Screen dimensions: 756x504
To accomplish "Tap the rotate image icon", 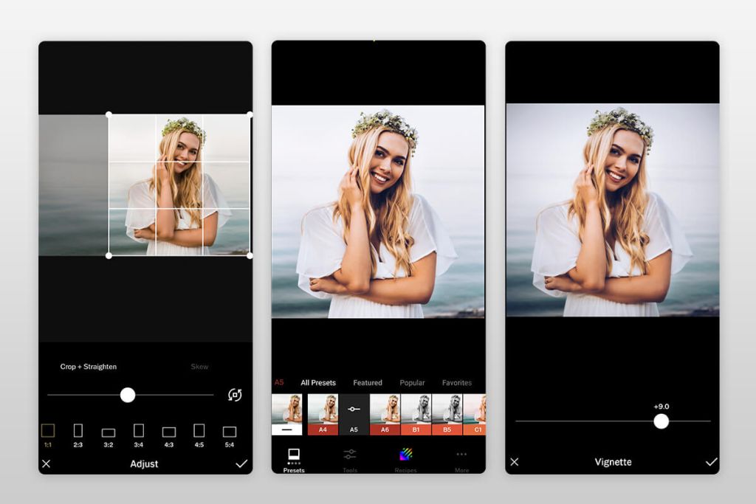I will point(233,396).
